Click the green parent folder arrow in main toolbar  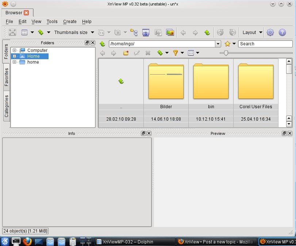pos(207,33)
